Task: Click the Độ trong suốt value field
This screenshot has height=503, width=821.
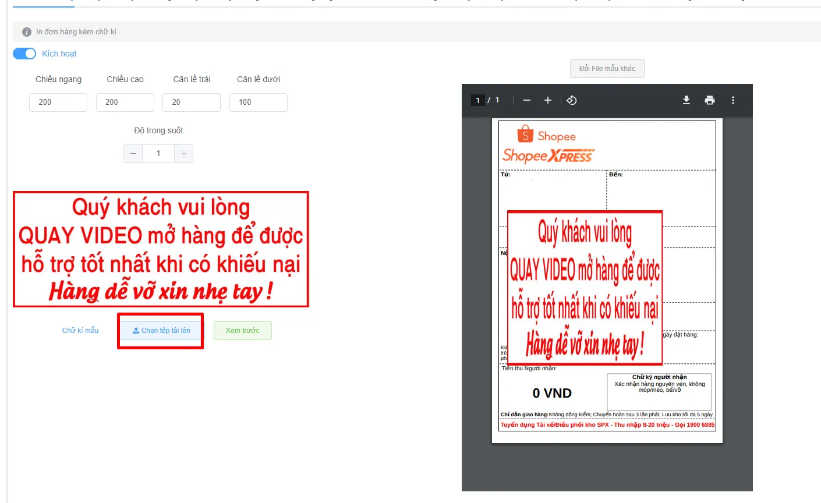Action: 158,154
